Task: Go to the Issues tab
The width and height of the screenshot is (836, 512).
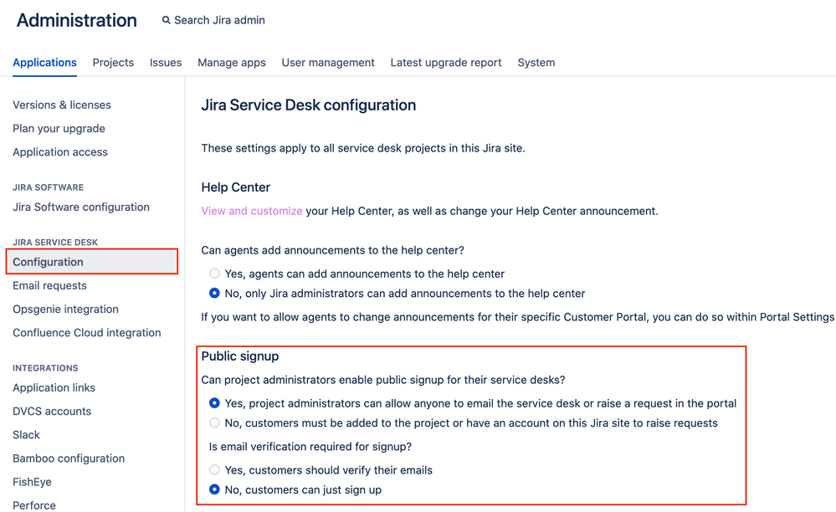Action: [x=166, y=63]
